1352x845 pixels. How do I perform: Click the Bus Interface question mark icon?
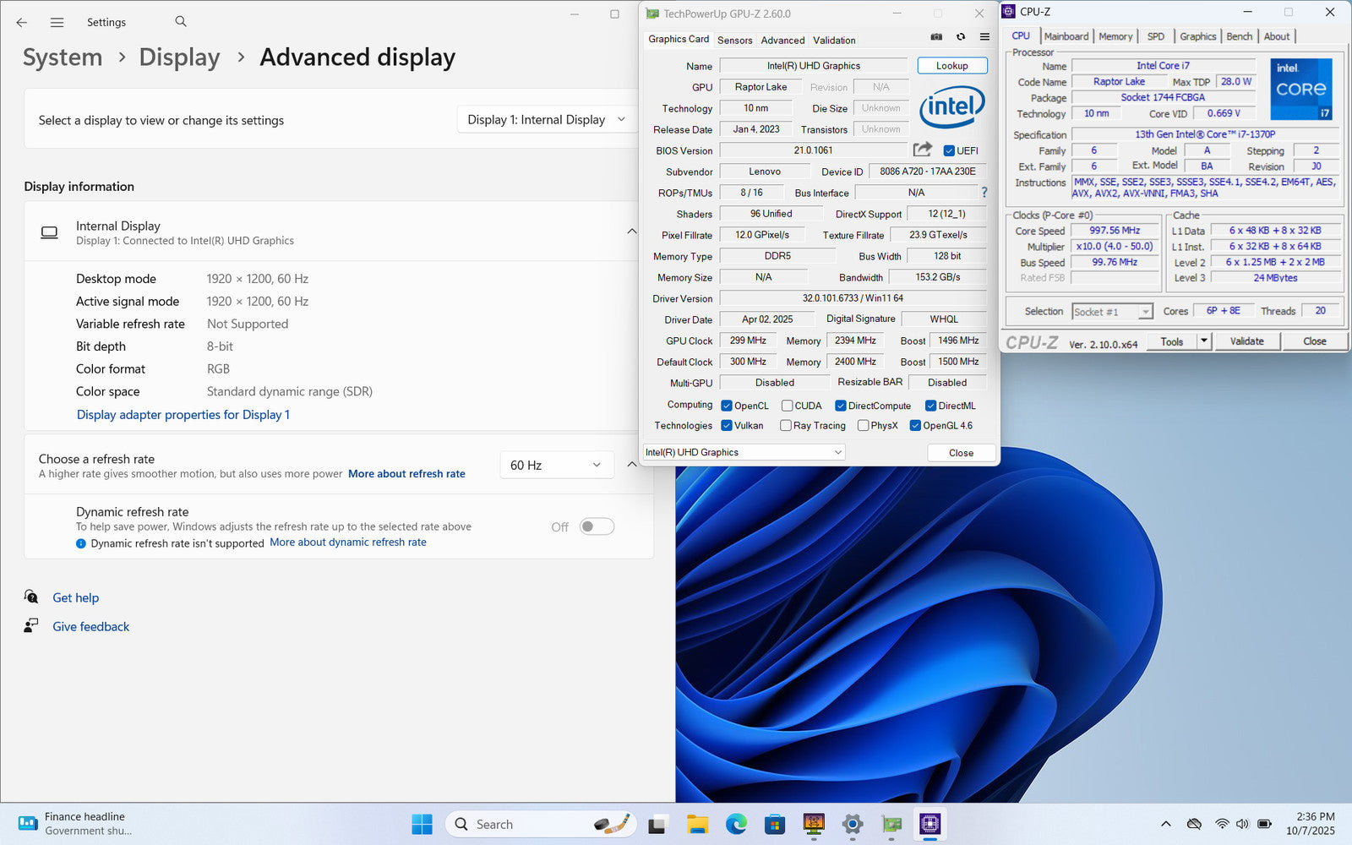point(984,193)
